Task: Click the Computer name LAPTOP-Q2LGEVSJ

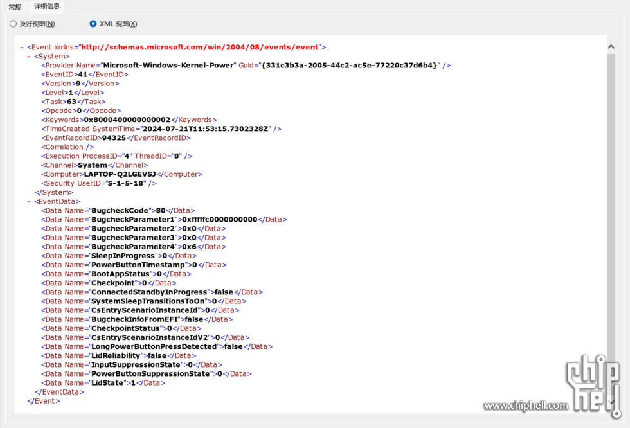Action: pyautogui.click(x=120, y=174)
